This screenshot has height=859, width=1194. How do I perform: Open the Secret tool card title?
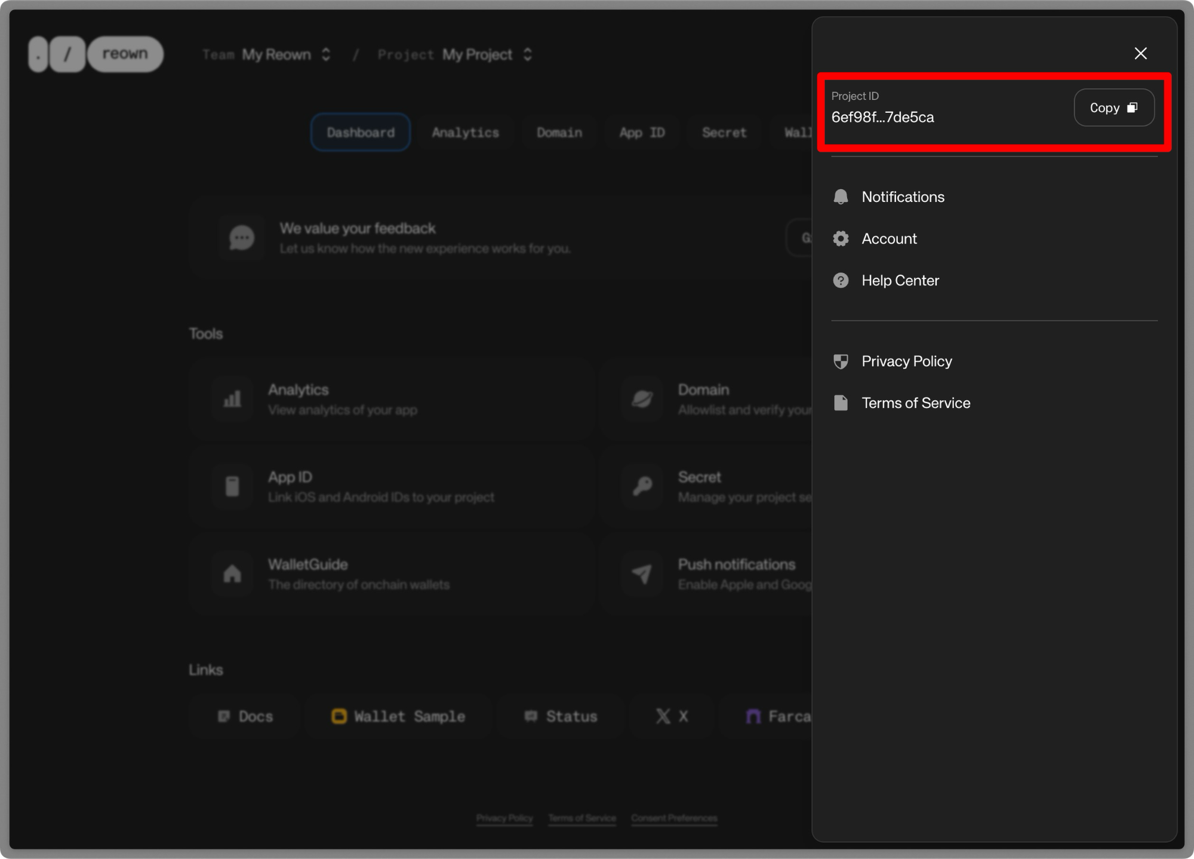click(699, 477)
